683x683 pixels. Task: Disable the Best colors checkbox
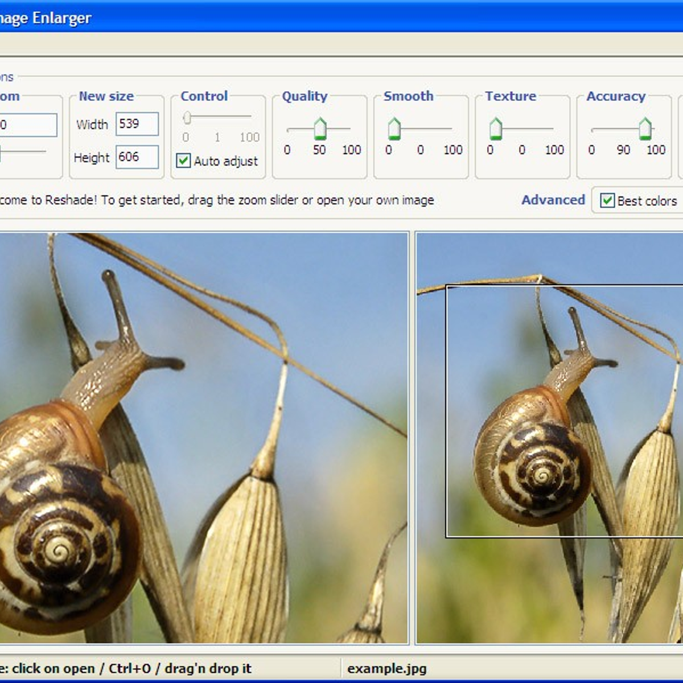pos(607,201)
